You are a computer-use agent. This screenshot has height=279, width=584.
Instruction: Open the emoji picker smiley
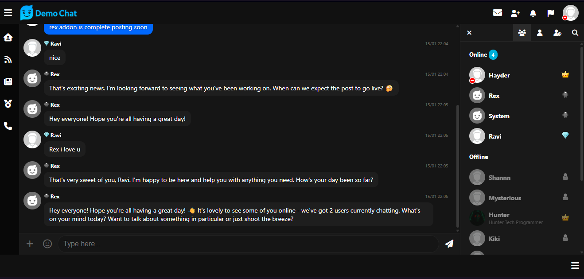(x=47, y=244)
